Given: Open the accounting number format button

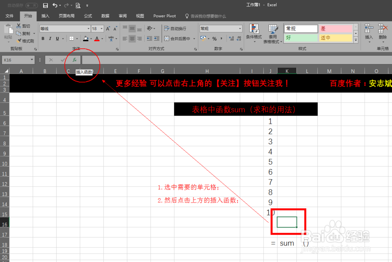Looking at the screenshot, I should (203, 38).
